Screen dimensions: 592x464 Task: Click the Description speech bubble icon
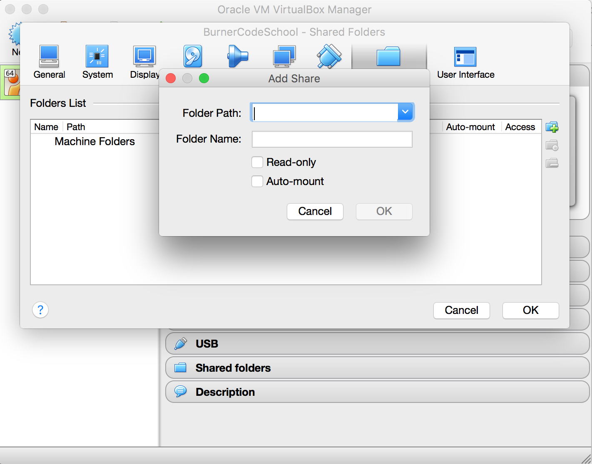(181, 392)
